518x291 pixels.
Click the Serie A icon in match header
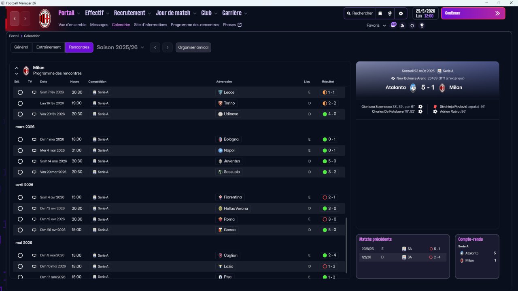point(439,71)
